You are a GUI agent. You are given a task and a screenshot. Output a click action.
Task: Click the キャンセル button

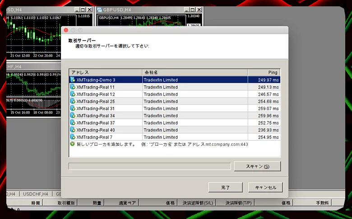[265, 187]
